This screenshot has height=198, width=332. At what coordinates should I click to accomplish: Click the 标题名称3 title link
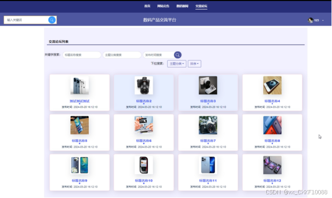(208, 101)
